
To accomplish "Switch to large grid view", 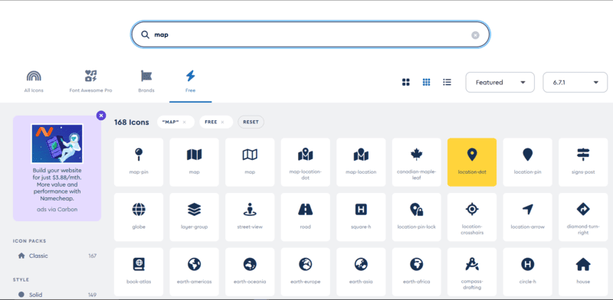I will (x=406, y=82).
